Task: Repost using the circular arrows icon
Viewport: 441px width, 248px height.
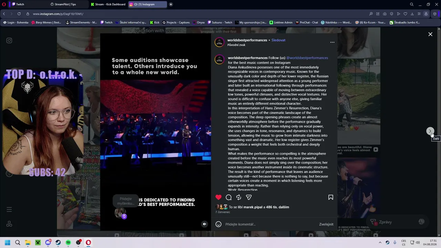Action: coord(238,197)
